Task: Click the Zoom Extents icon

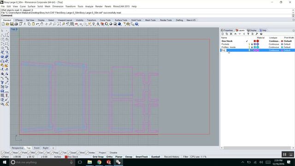Action: pos(59,24)
